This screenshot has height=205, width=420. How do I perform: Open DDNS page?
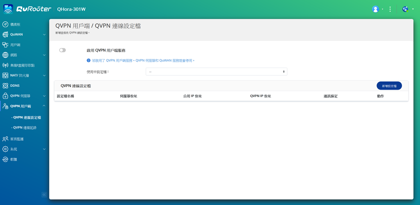coord(15,86)
